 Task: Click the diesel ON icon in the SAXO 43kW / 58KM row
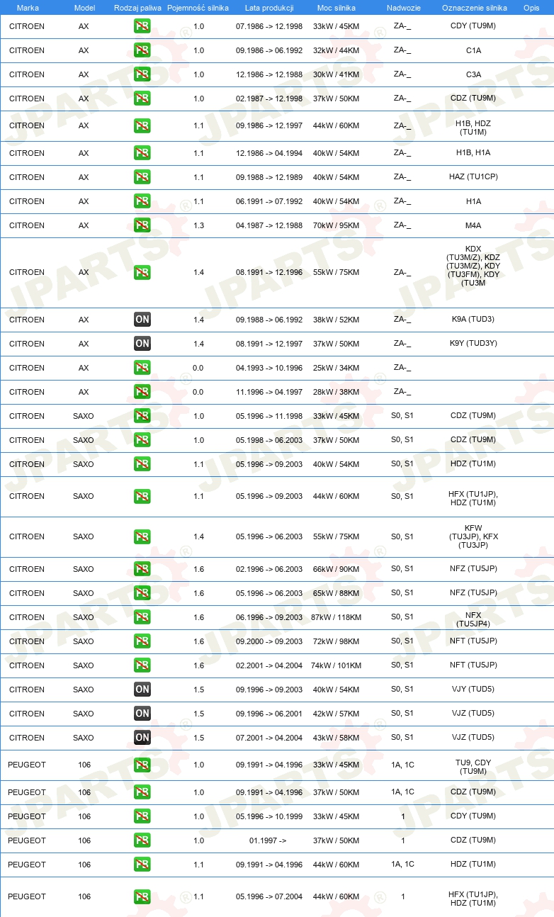pyautogui.click(x=142, y=738)
